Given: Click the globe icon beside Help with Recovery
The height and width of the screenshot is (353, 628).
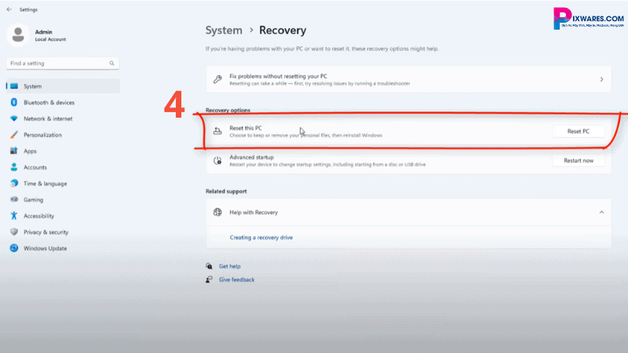Looking at the screenshot, I should 217,213.
